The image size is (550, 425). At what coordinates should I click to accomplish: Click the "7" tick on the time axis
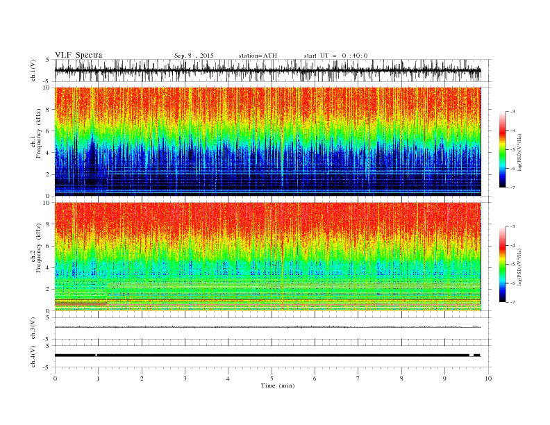click(x=358, y=378)
